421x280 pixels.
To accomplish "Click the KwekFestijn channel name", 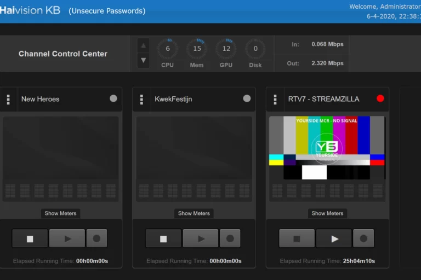I will coord(173,99).
